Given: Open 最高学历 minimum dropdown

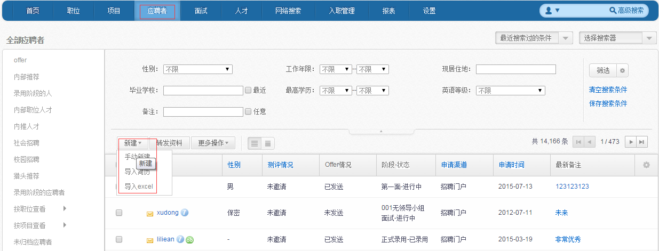Looking at the screenshot, I should [336, 91].
